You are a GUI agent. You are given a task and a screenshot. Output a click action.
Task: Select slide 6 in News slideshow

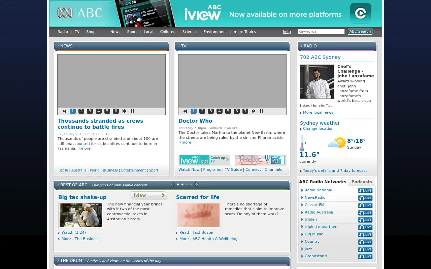116,111
